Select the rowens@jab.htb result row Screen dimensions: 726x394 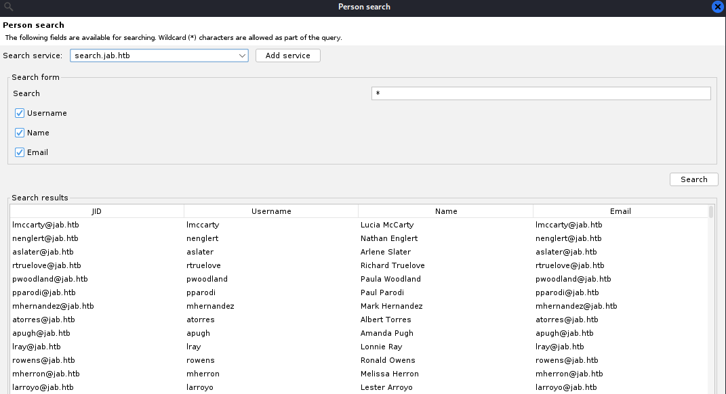[359, 360]
